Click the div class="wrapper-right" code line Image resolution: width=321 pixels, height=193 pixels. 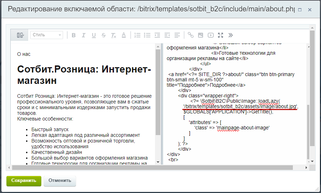[x=208, y=96]
